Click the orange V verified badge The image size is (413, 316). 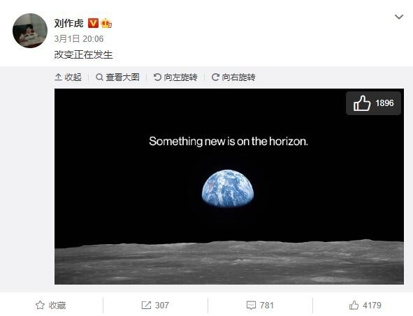93,23
